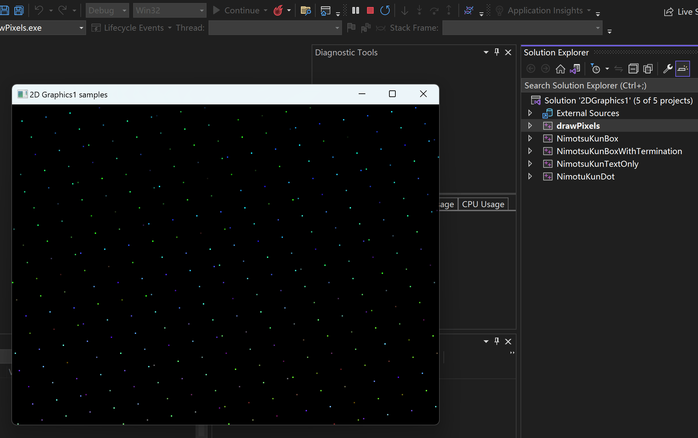Pause debugging with Break All icon
Screen dimensions: 698x438
click(x=356, y=10)
